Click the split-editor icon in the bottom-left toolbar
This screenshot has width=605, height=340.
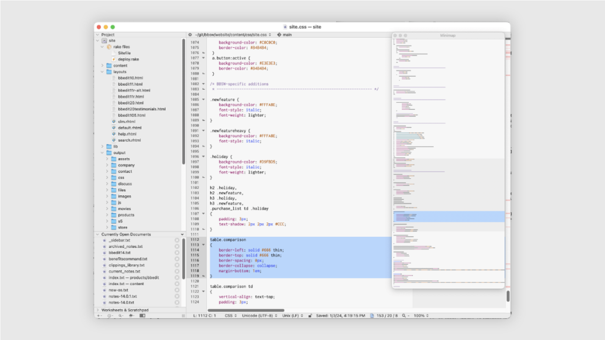(x=142, y=315)
